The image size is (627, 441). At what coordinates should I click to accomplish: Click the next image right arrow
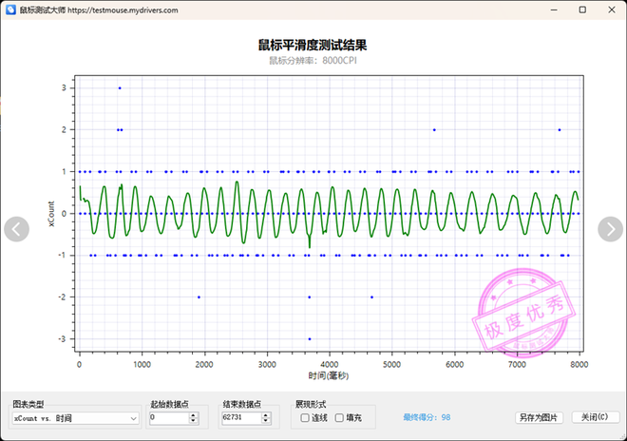click(x=610, y=229)
